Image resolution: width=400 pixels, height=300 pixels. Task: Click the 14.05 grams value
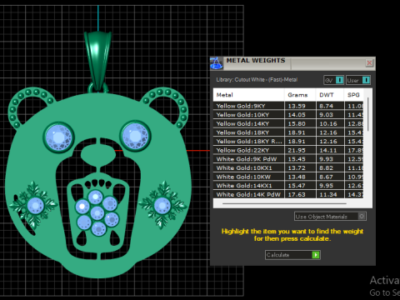point(297,115)
